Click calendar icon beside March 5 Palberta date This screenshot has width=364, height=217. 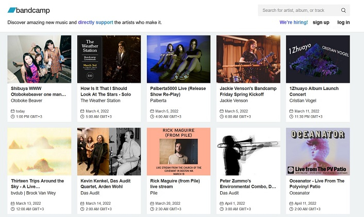tap(152, 111)
